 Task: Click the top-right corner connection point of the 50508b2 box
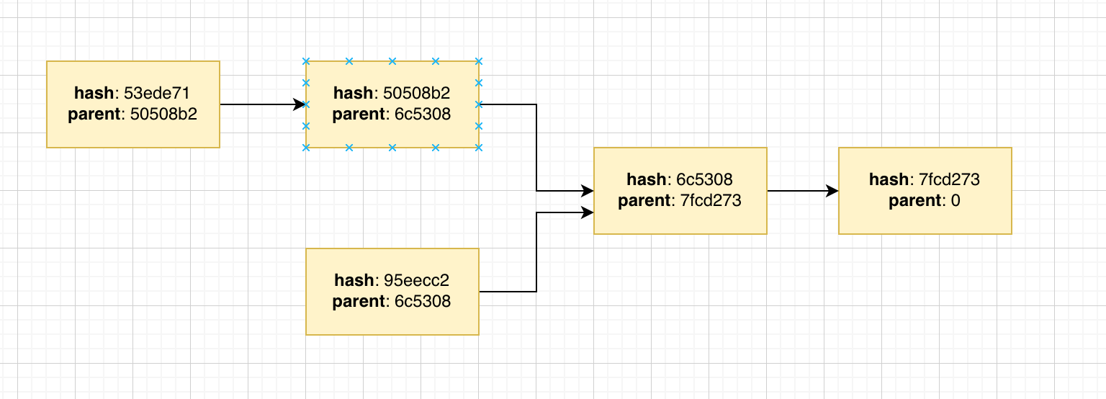click(479, 61)
